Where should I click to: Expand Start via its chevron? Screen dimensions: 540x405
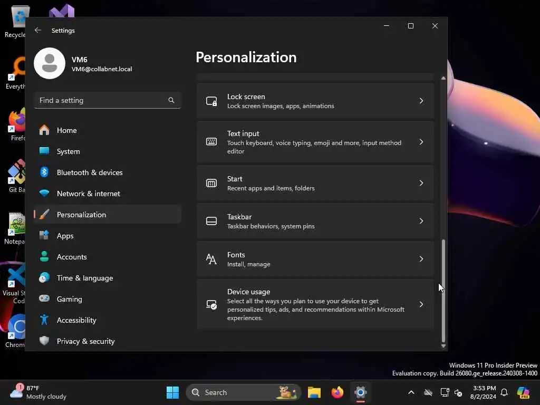[x=421, y=183]
